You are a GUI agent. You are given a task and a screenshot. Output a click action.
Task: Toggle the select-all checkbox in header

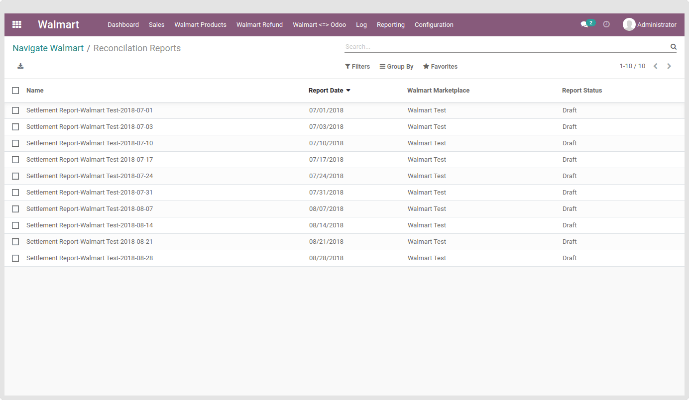pyautogui.click(x=15, y=91)
